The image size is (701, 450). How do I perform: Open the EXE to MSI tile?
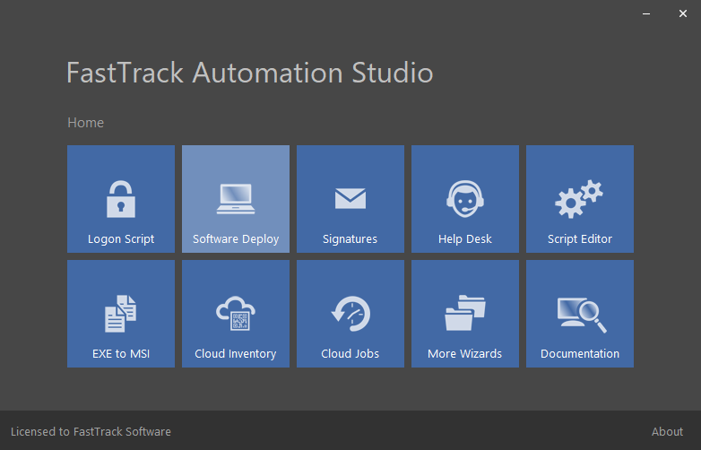[121, 314]
